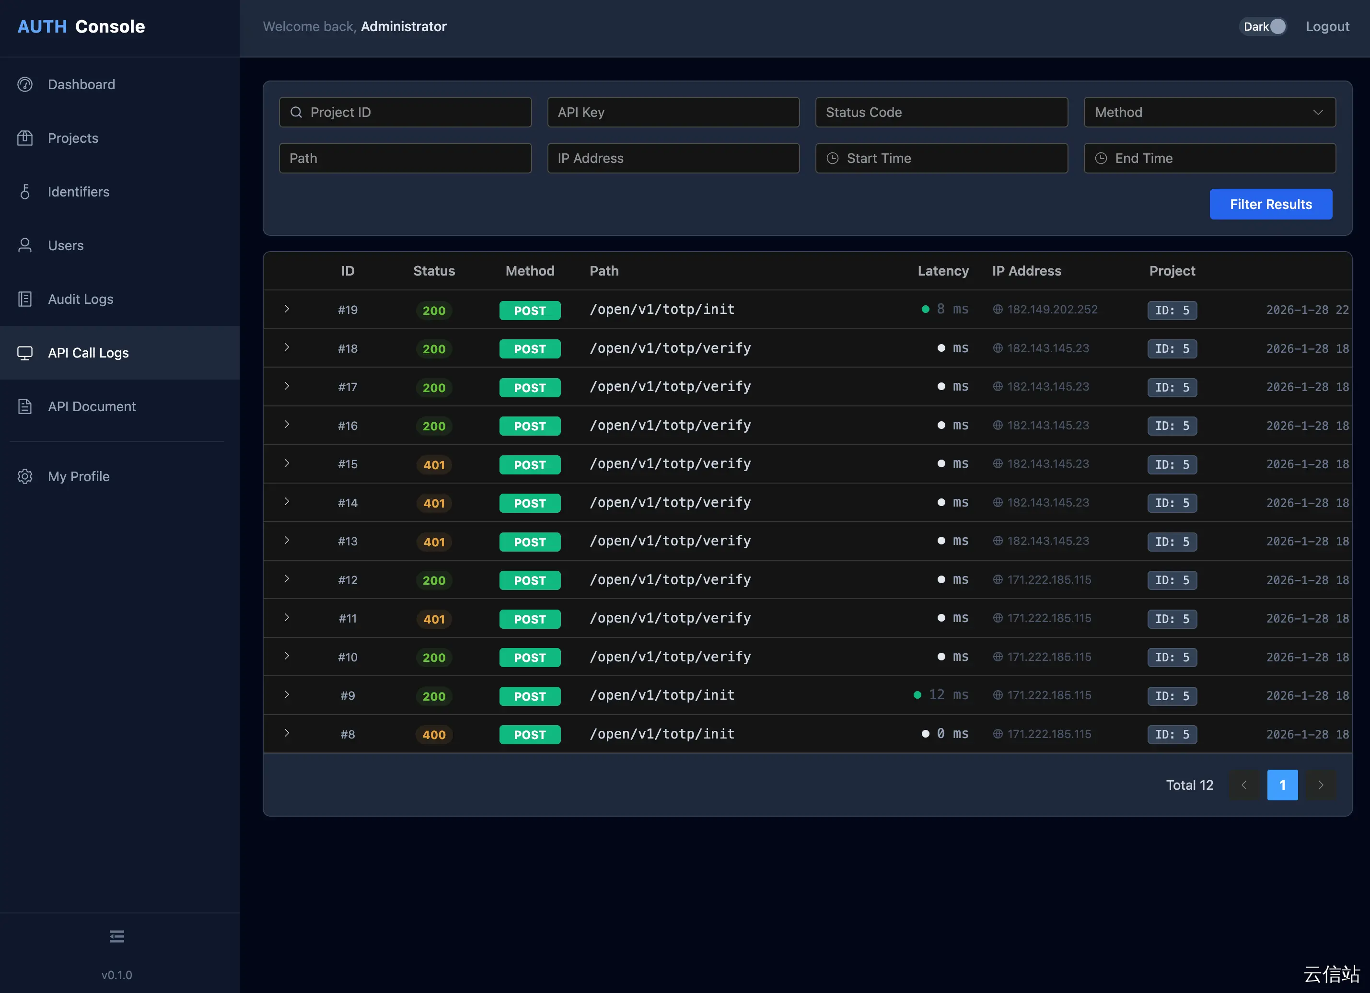Open API Call Logs menu item
The image size is (1370, 993).
tap(88, 353)
